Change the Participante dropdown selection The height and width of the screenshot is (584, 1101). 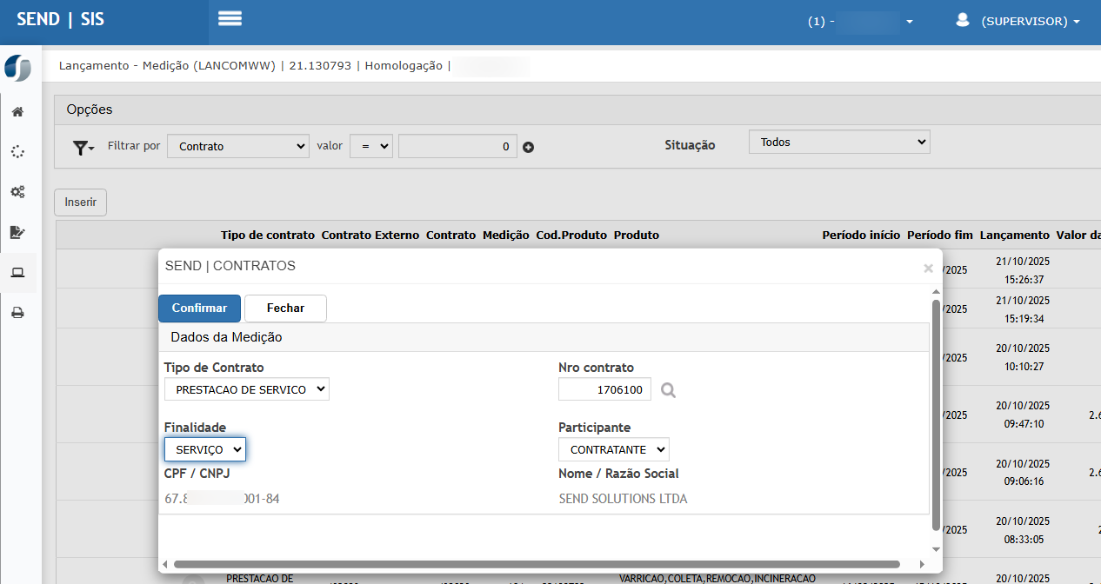(614, 449)
